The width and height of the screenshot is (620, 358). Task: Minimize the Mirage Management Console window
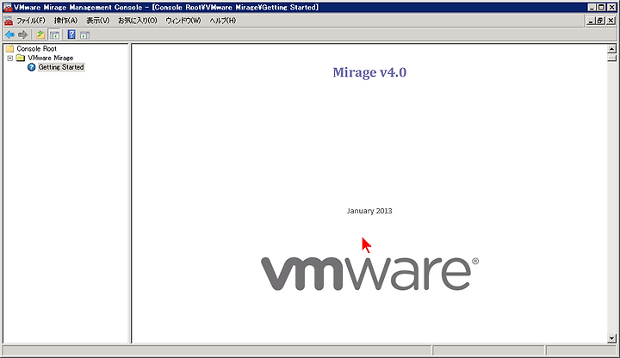(592, 7)
